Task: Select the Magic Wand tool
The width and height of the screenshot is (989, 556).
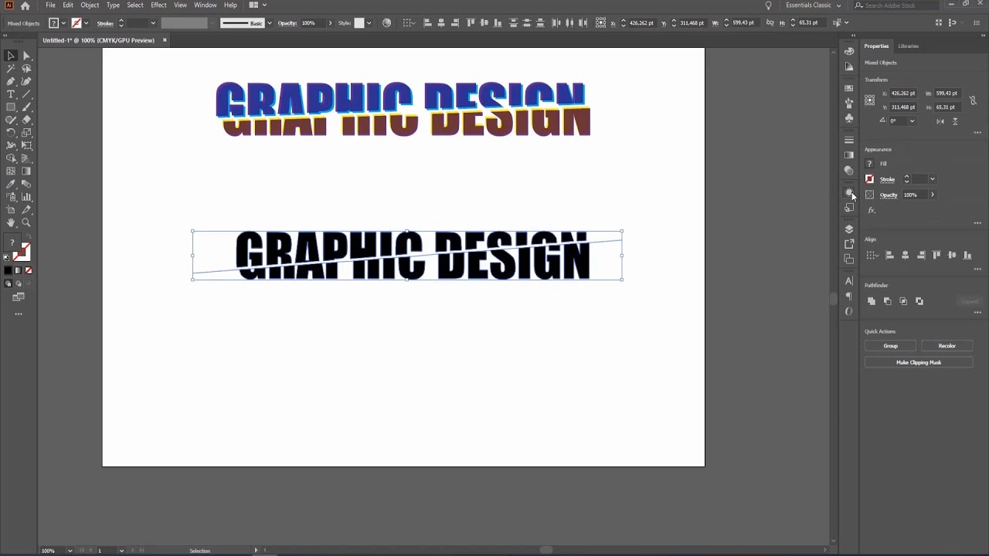Action: 11,69
